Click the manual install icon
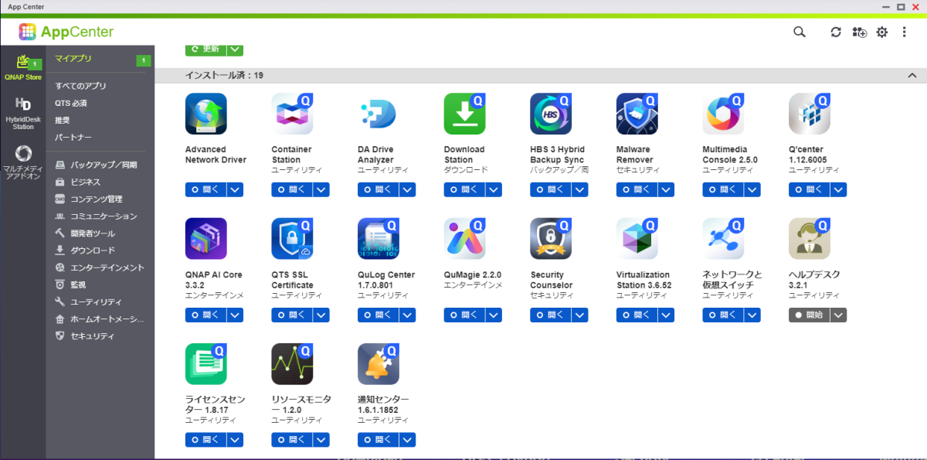Image resolution: width=927 pixels, height=460 pixels. (x=859, y=32)
